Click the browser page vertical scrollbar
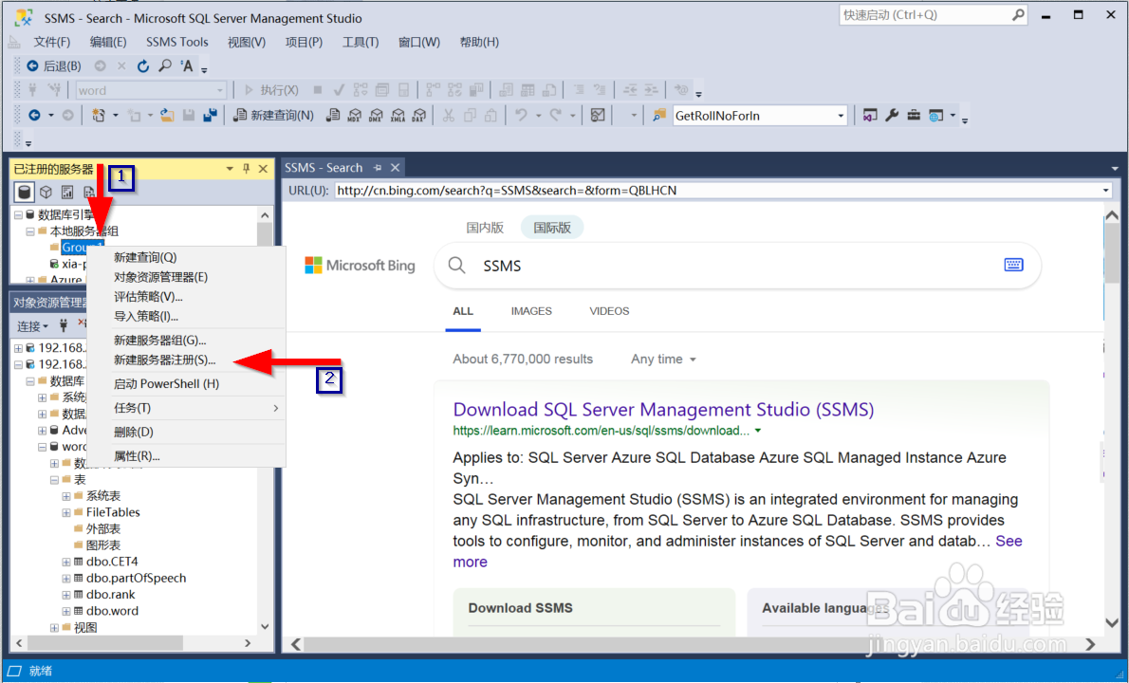Screen dimensions: 1129x683 pos(1112,417)
